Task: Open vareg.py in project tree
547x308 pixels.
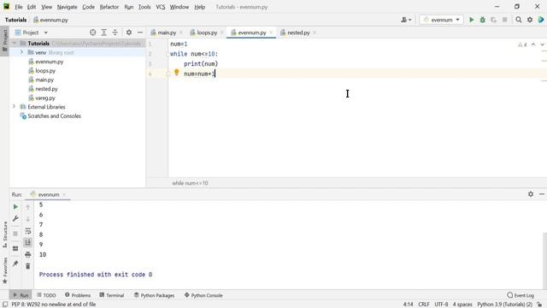Action: tap(45, 98)
